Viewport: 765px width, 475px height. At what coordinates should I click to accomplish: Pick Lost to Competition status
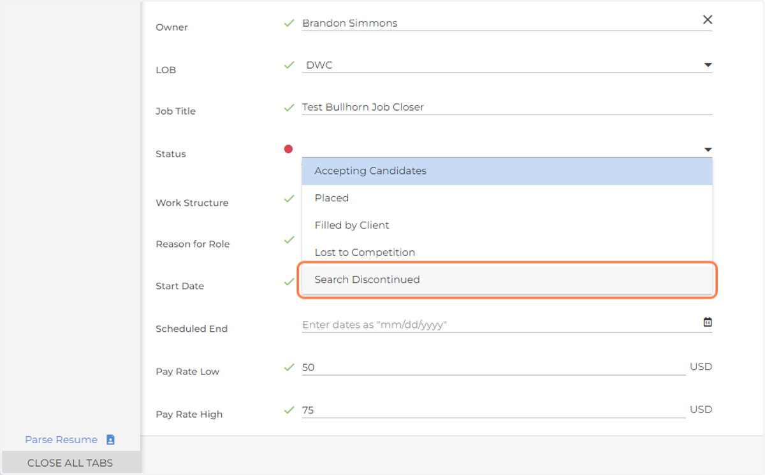click(507, 253)
